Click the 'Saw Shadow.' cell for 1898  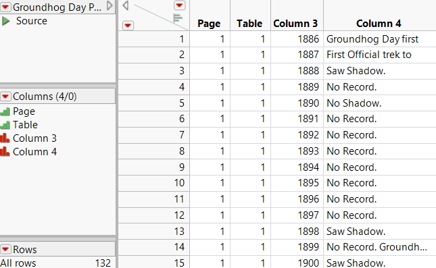tap(380, 232)
